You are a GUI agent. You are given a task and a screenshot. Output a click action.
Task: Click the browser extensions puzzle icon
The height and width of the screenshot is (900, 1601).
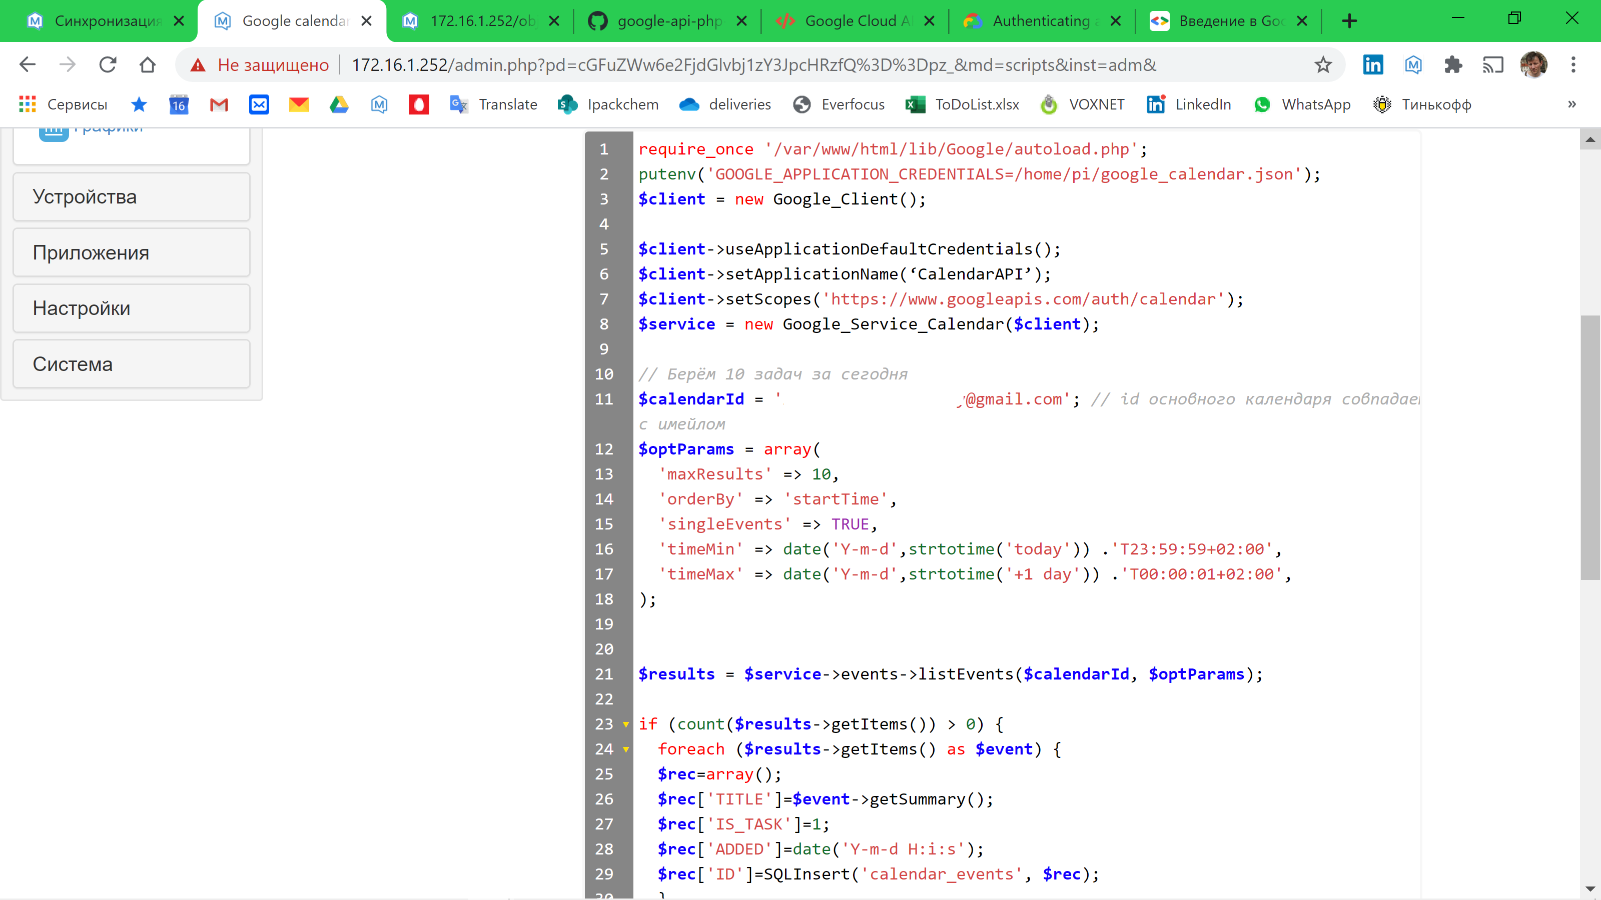[x=1453, y=64]
